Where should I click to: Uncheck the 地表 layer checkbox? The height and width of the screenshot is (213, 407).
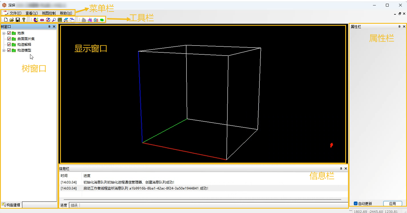[x=9, y=33]
